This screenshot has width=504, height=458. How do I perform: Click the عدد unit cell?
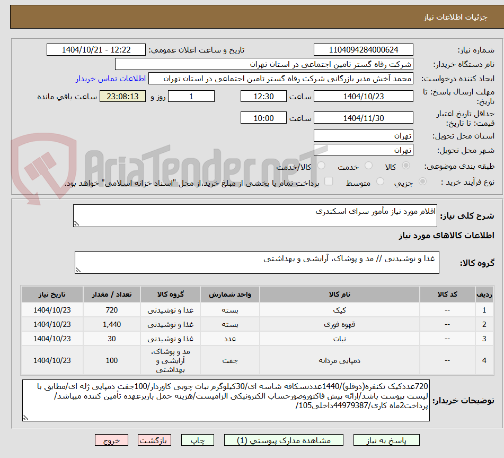tap(230, 339)
